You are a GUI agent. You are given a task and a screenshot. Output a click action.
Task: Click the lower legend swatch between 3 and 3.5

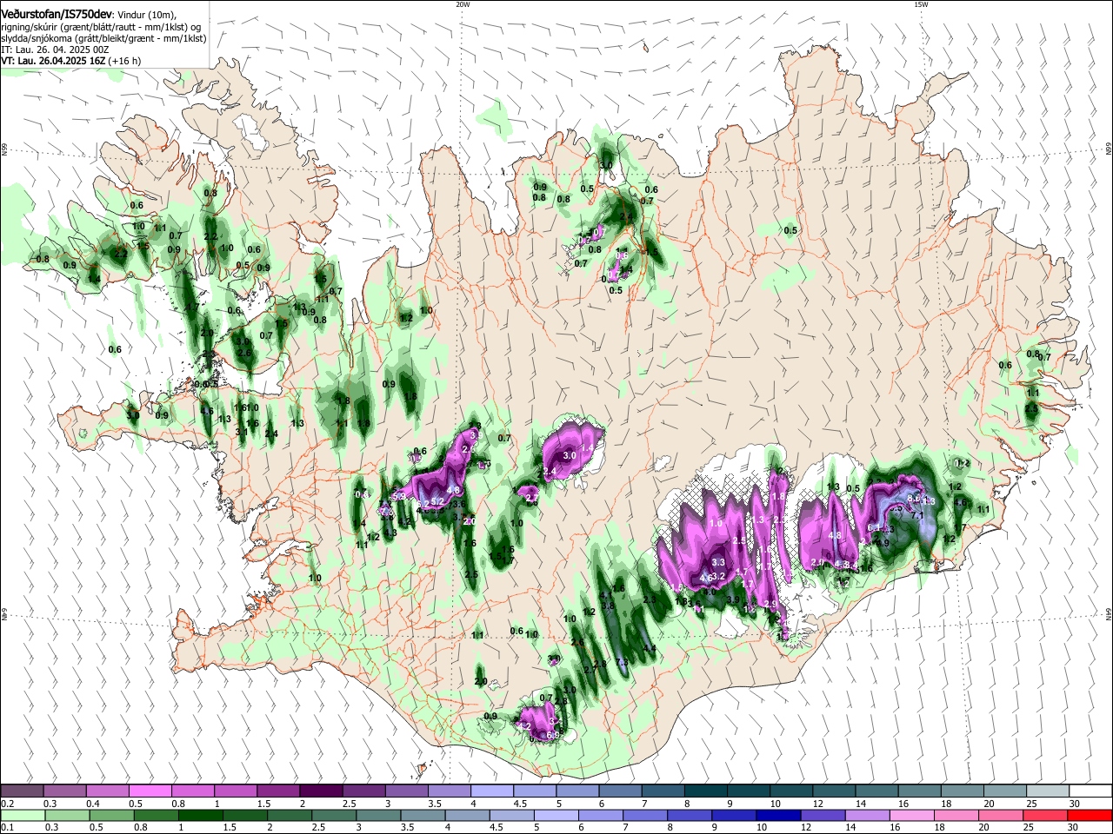[378, 815]
